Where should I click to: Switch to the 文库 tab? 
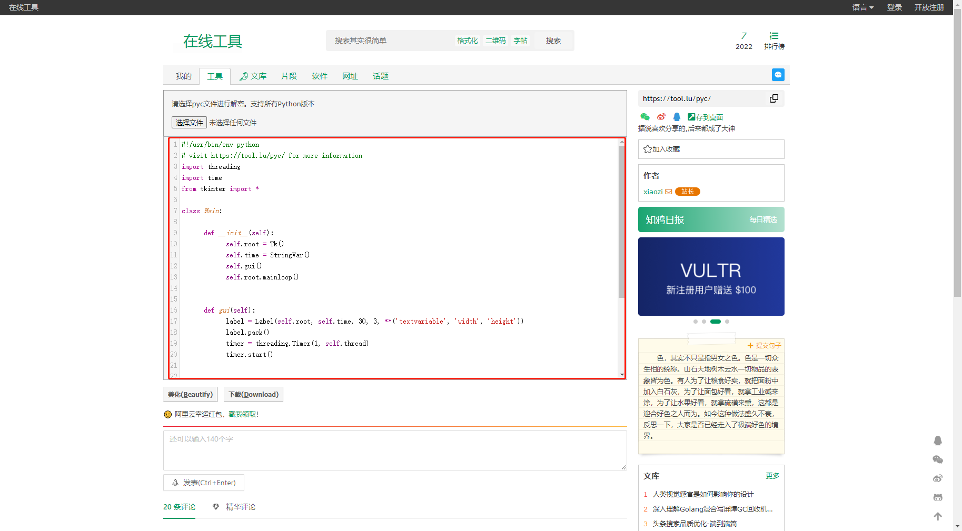click(253, 76)
